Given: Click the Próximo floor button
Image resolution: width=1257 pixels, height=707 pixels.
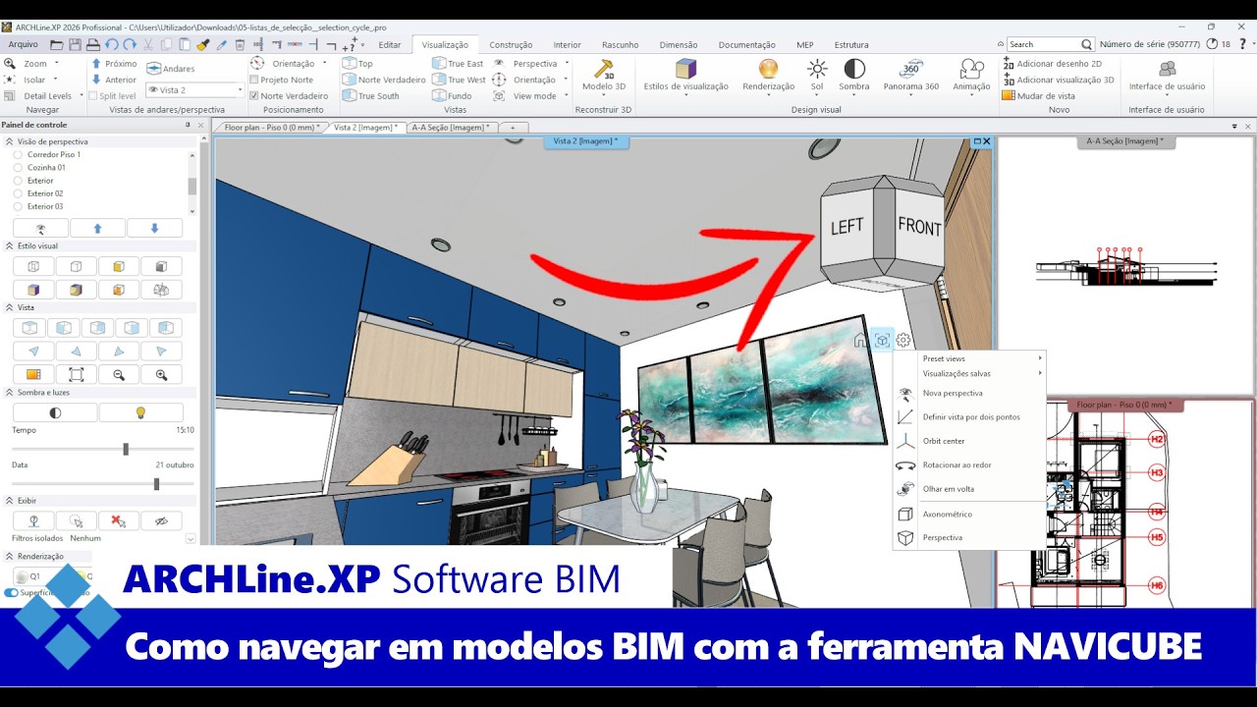Looking at the screenshot, I should click(114, 63).
